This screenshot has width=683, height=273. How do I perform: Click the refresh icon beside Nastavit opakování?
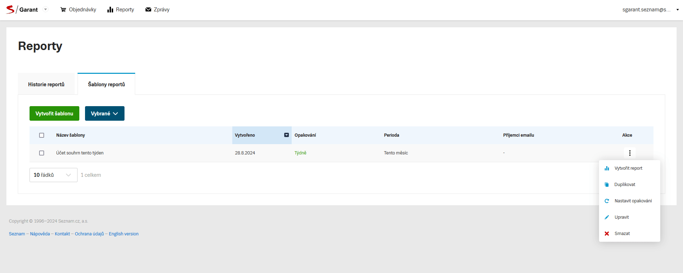point(607,201)
